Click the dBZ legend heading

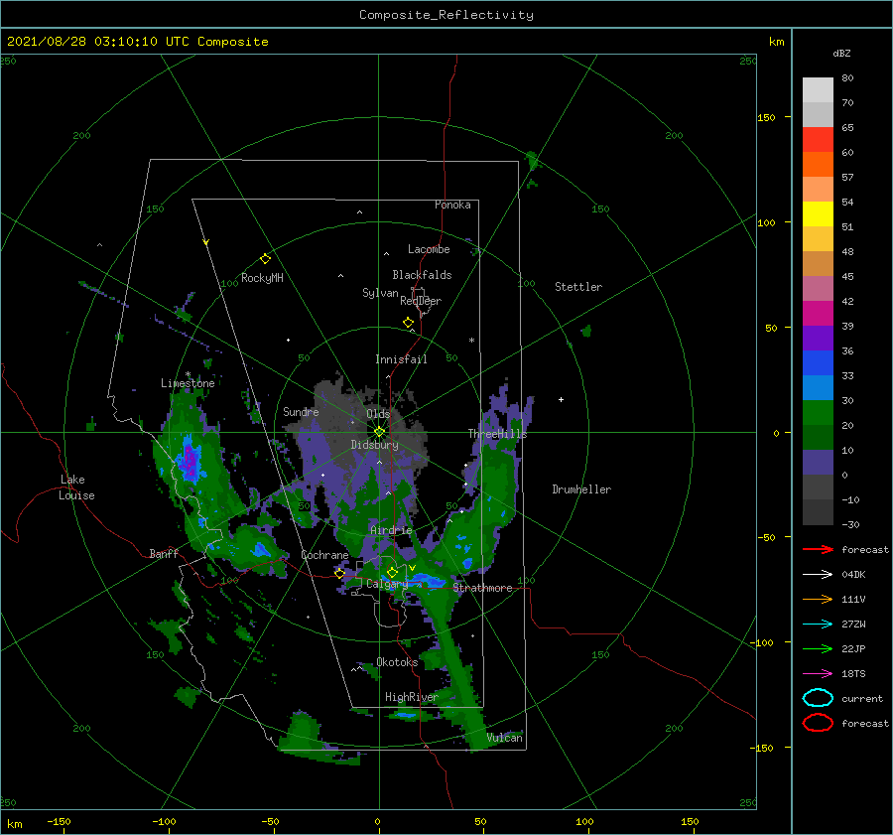841,53
